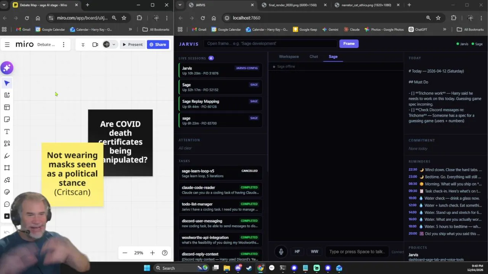Switch to the Workspace tab in JARVIS
This screenshot has width=488, height=274.
[289, 56]
